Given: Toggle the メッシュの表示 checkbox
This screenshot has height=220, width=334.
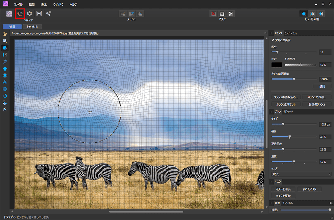Looking at the screenshot, I should point(273,40).
